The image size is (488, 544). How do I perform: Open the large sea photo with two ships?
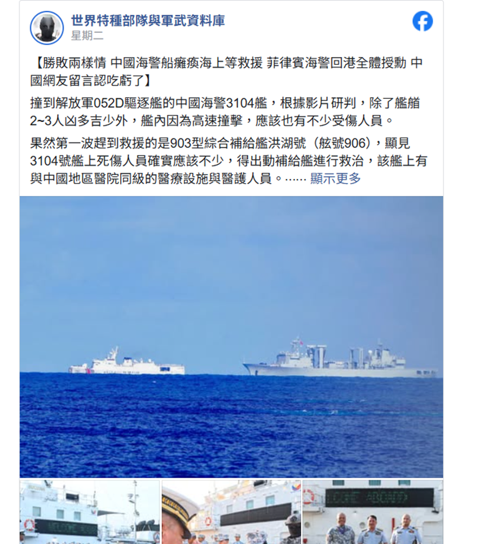point(231,337)
